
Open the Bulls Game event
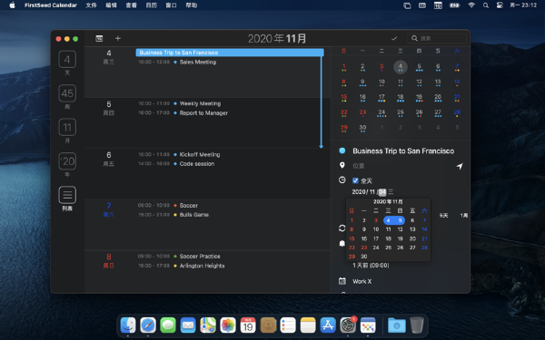[x=194, y=215]
